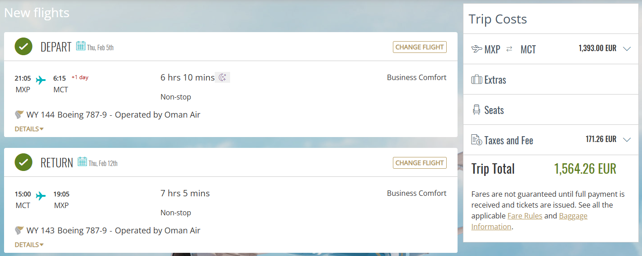Expand DETAILS for the departing flight
The height and width of the screenshot is (256, 642).
click(29, 129)
